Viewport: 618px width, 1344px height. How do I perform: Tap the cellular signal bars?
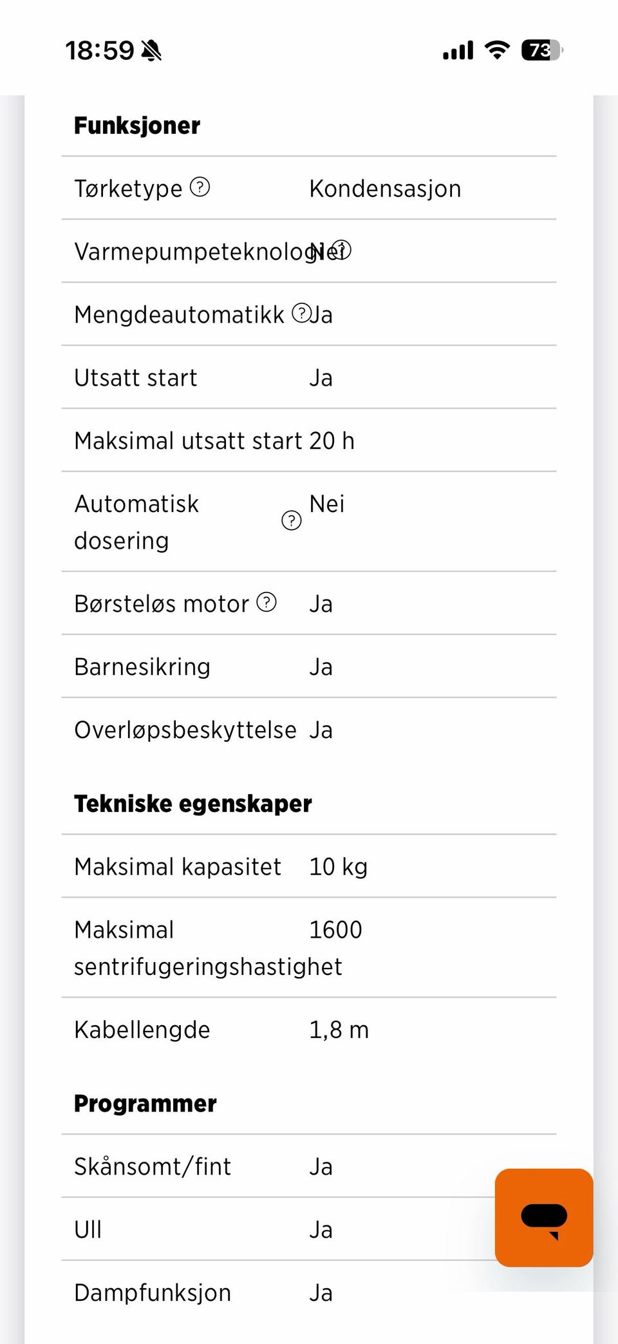[458, 50]
